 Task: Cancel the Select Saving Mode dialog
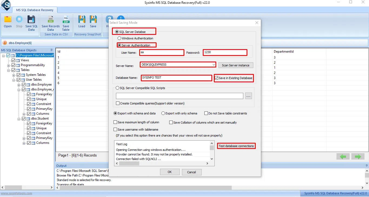pos(191,172)
